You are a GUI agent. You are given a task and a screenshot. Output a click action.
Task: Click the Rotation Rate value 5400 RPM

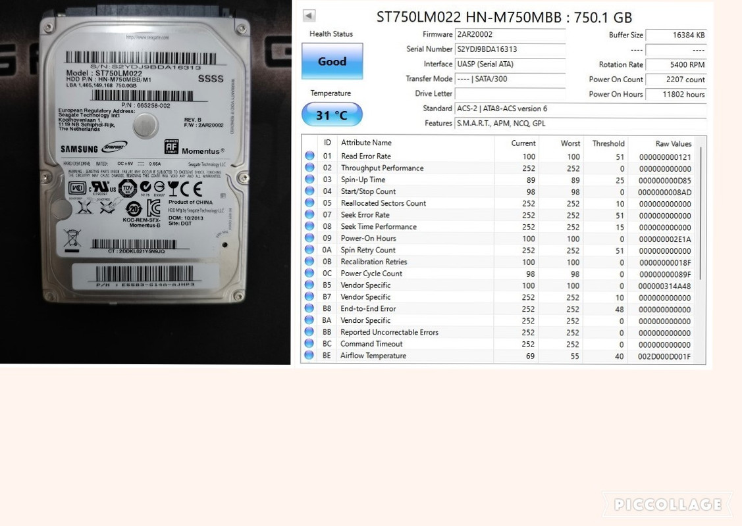point(676,64)
